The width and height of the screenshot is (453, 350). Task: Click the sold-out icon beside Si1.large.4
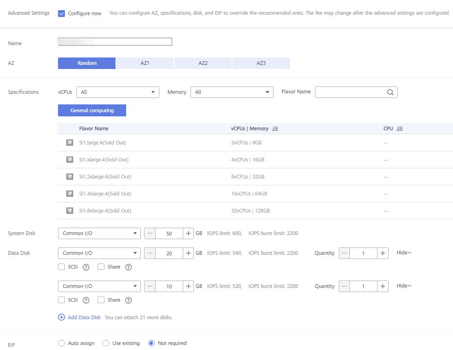pyautogui.click(x=70, y=143)
